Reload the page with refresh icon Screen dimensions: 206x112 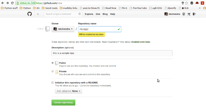pyautogui.click(x=12, y=3)
